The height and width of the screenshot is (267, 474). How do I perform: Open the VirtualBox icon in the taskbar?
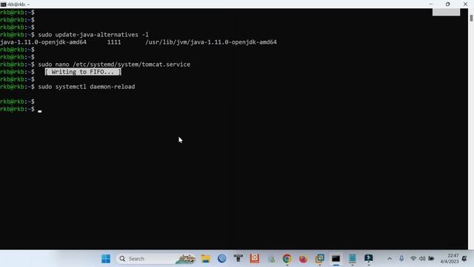click(x=319, y=259)
